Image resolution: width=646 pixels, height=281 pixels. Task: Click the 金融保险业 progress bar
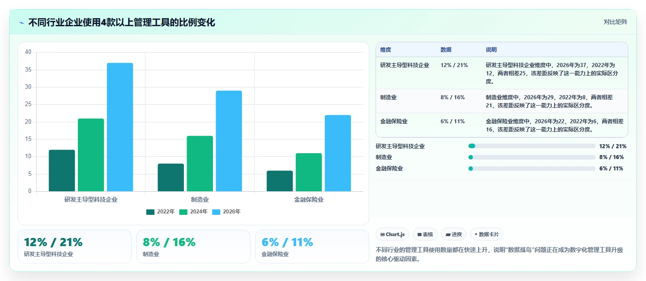pos(532,169)
